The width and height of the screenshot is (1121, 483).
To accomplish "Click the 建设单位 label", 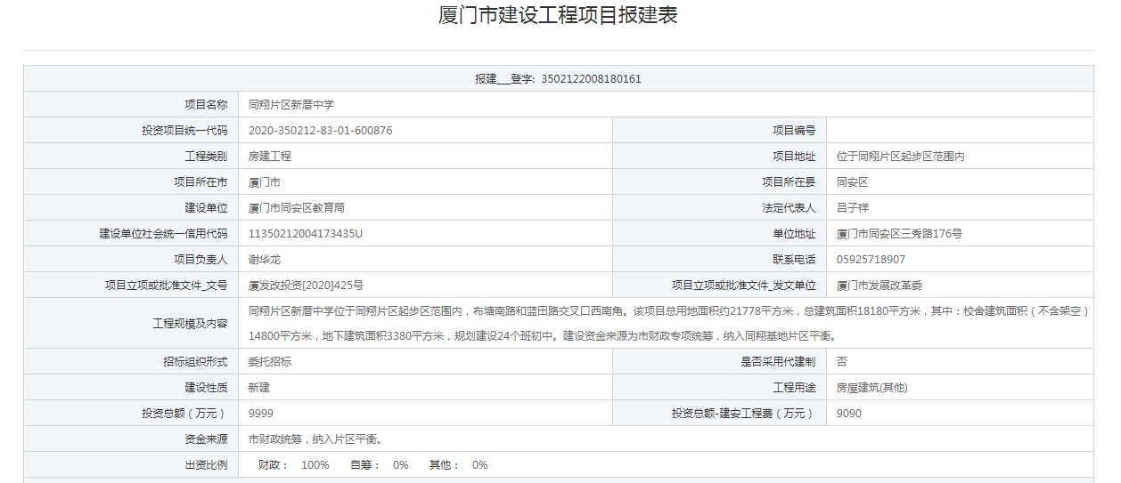I will pos(206,208).
